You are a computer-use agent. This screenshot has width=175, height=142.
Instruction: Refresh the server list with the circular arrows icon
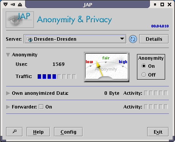click(133, 39)
